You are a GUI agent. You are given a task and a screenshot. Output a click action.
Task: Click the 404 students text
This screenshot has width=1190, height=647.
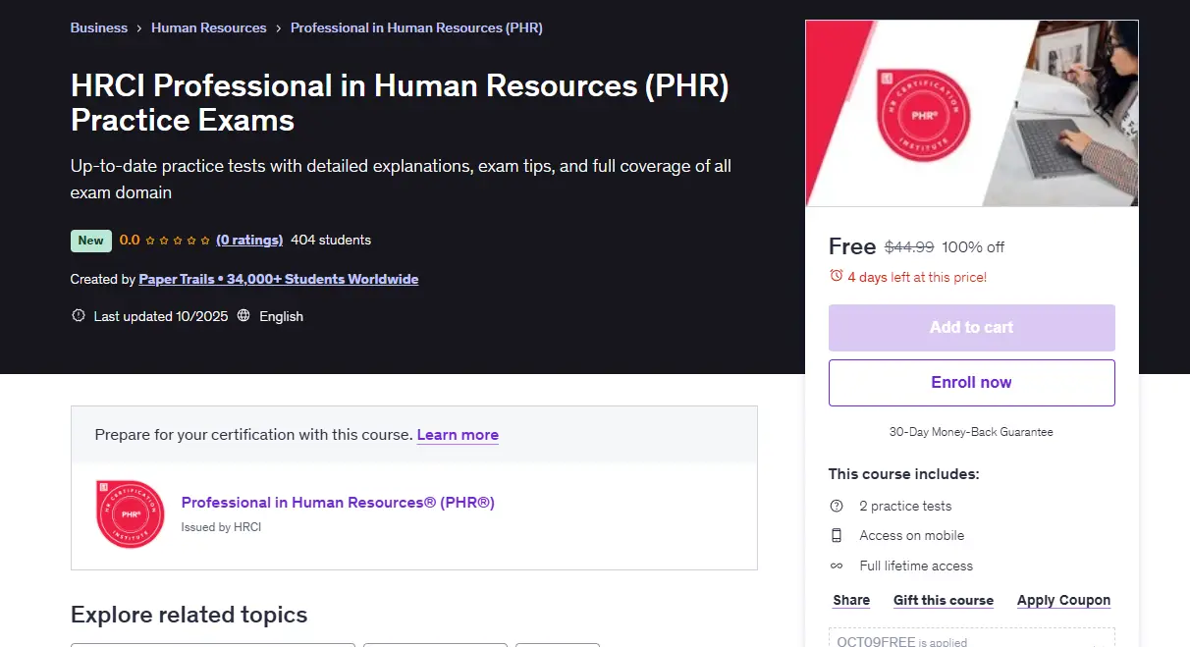(331, 240)
